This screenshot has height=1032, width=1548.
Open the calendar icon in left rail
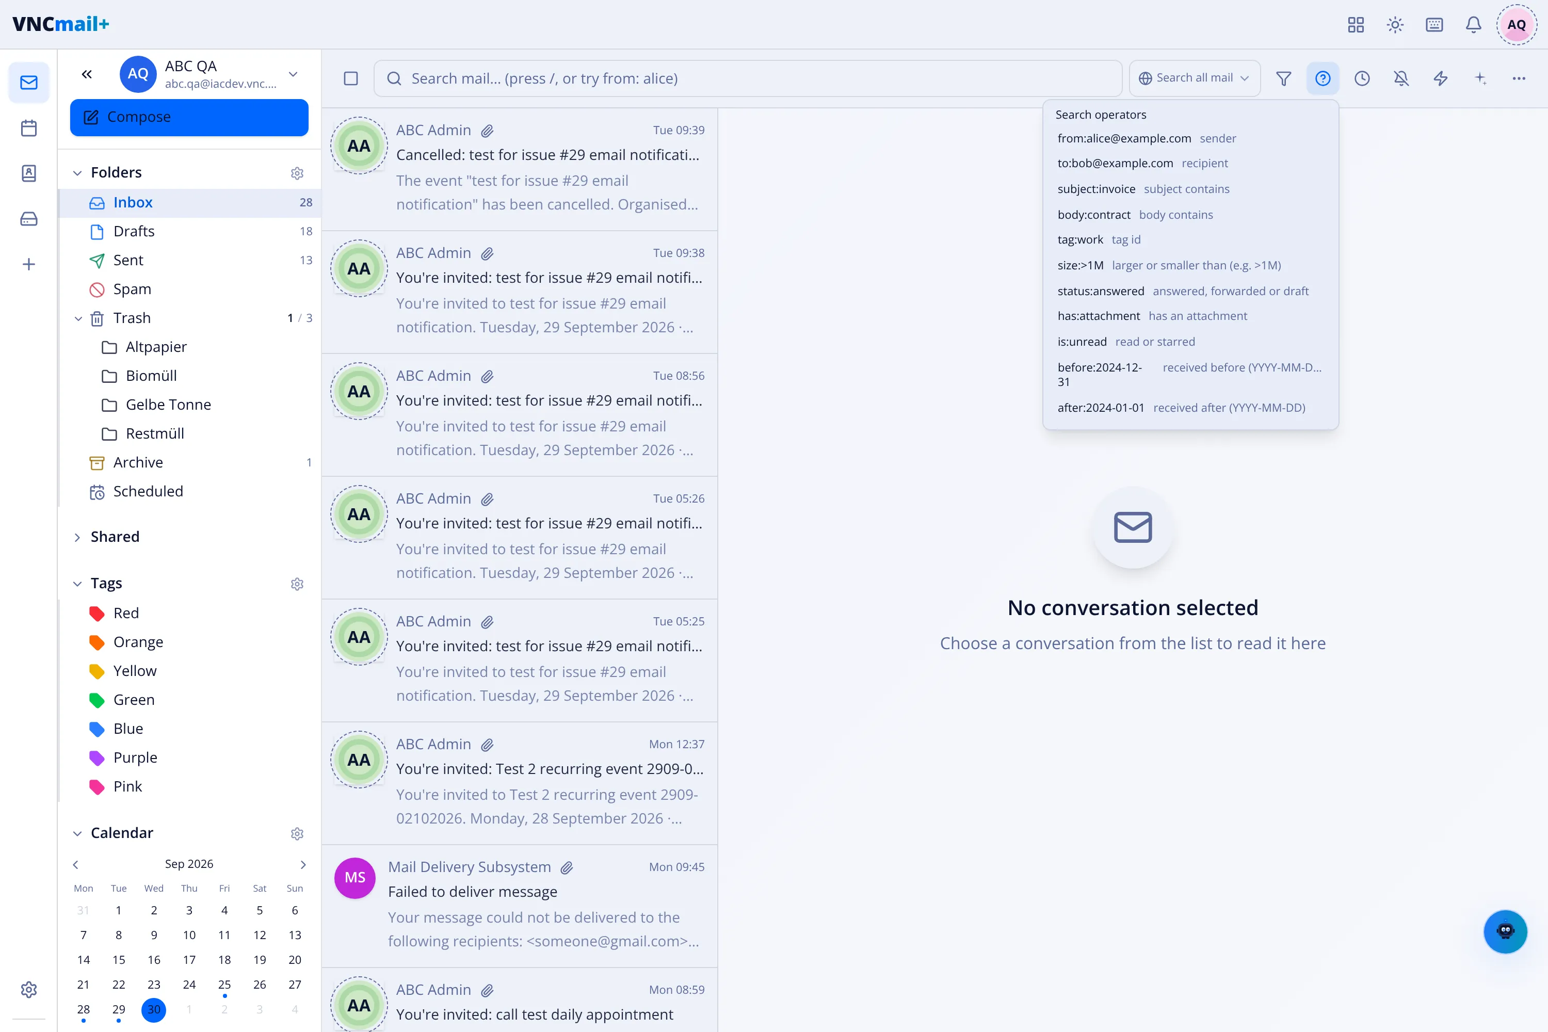(x=28, y=127)
